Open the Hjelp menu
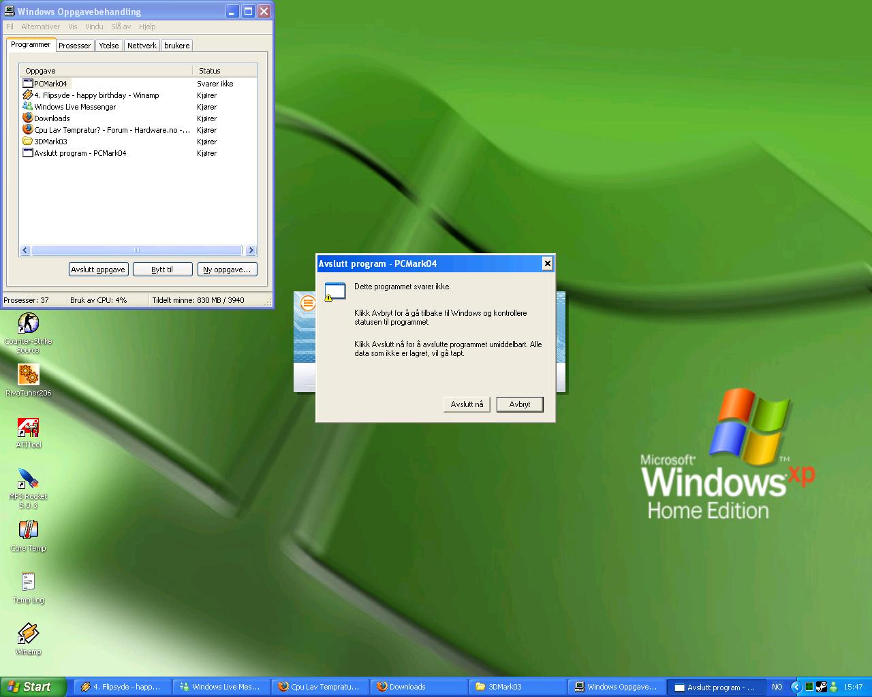872x697 pixels. tap(147, 27)
